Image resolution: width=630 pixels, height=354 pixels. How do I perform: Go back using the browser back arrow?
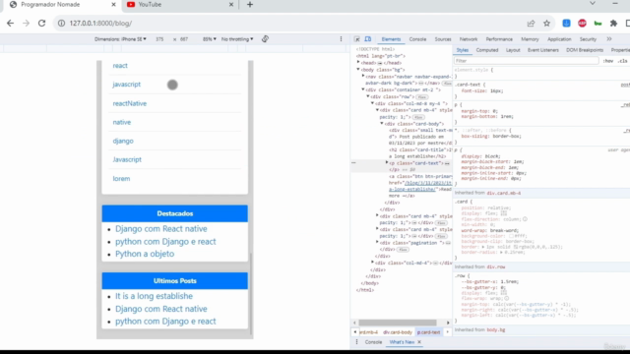[10, 24]
